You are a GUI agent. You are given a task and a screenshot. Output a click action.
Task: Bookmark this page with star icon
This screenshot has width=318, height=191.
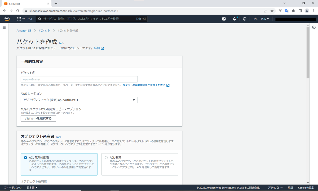(x=272, y=11)
